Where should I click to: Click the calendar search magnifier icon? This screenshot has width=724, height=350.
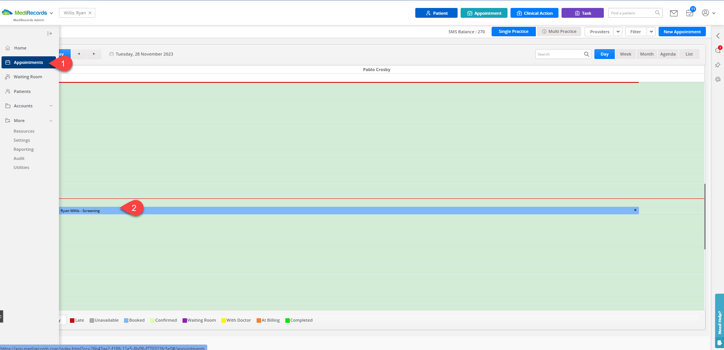[586, 54]
